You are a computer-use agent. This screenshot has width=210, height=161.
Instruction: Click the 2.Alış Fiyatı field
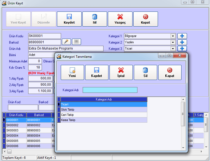click(x=41, y=85)
